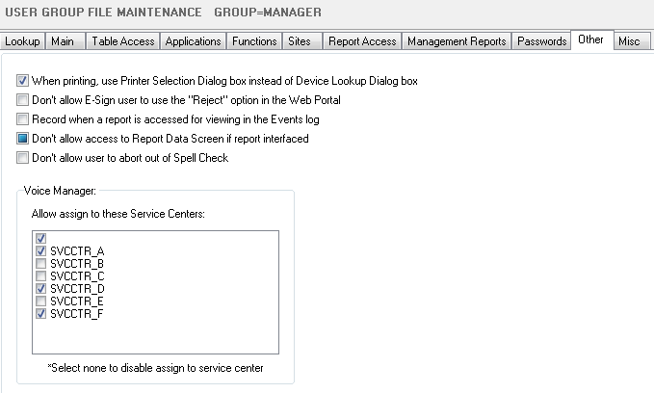Go to the Passwords tab
654x393 pixels.
[x=540, y=41]
